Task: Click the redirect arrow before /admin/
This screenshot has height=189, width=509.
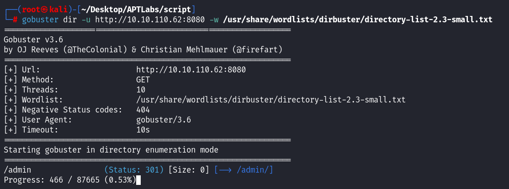Action: pyautogui.click(x=226, y=170)
